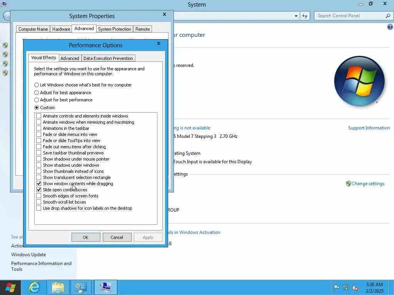The height and width of the screenshot is (295, 394).
Task: Enable Animate controls and elements inside windows
Action: tap(39, 116)
